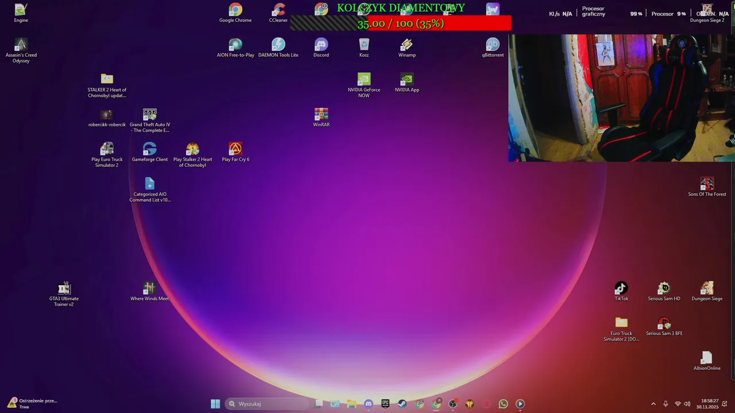Open the Discord desktop shortcut
Viewport: 735px width, 413px height.
321,48
